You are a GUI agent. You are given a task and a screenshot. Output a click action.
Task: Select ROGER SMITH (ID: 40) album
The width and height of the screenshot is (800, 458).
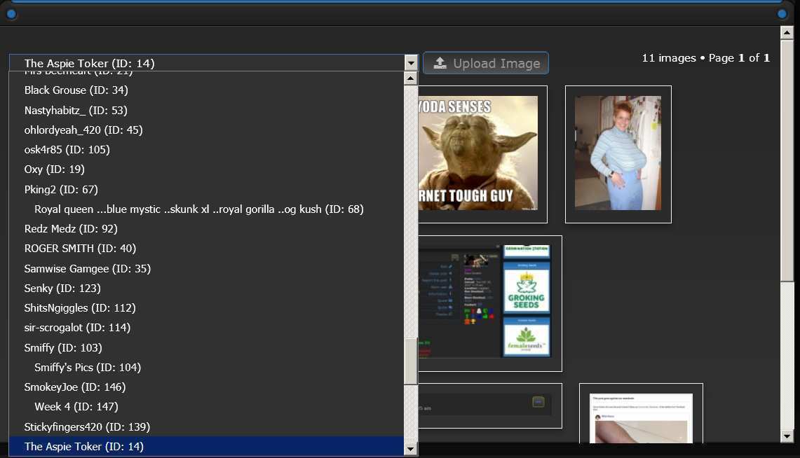click(80, 249)
